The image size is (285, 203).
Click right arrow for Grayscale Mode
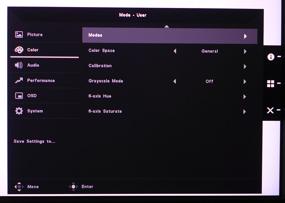tap(245, 82)
